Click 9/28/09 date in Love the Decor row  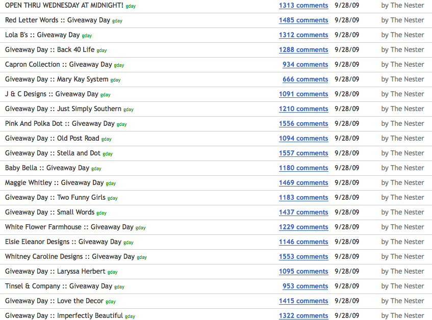347,301
